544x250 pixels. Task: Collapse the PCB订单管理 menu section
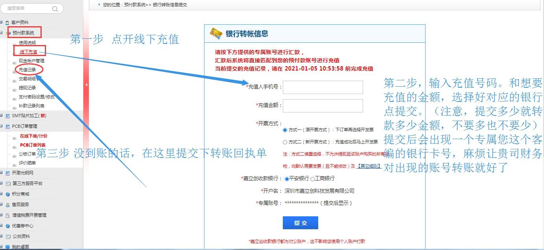point(2,126)
